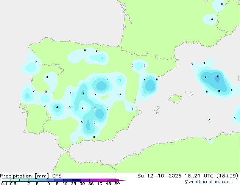The image size is (240, 185).
Task: Click the 'Precipitation [mm]' title text
Action: tap(25, 176)
